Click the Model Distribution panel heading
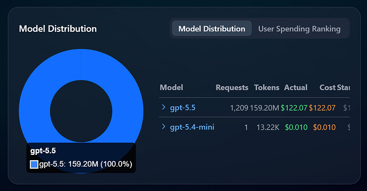Screen dimensions: 367x191 (x=58, y=29)
